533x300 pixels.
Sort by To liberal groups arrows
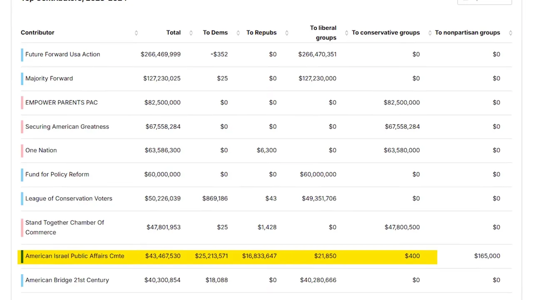coord(346,33)
